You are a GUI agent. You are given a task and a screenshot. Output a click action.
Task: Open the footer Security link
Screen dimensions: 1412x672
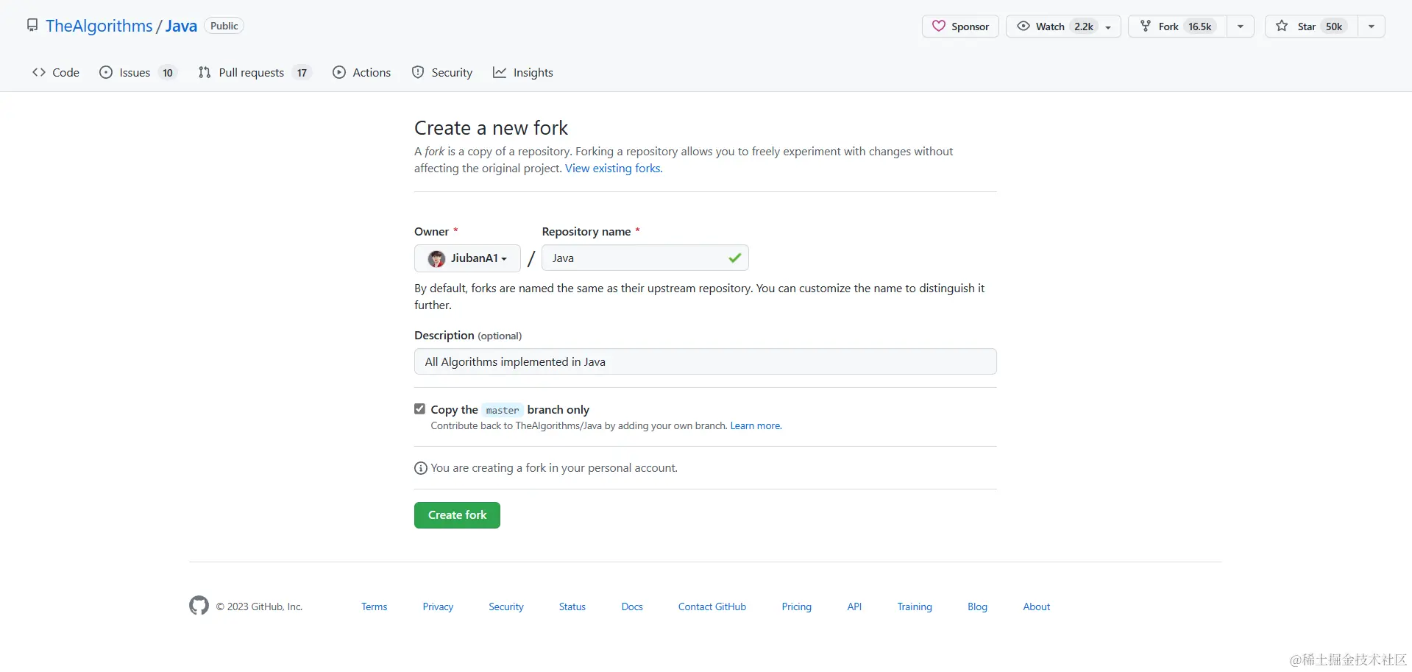(506, 606)
